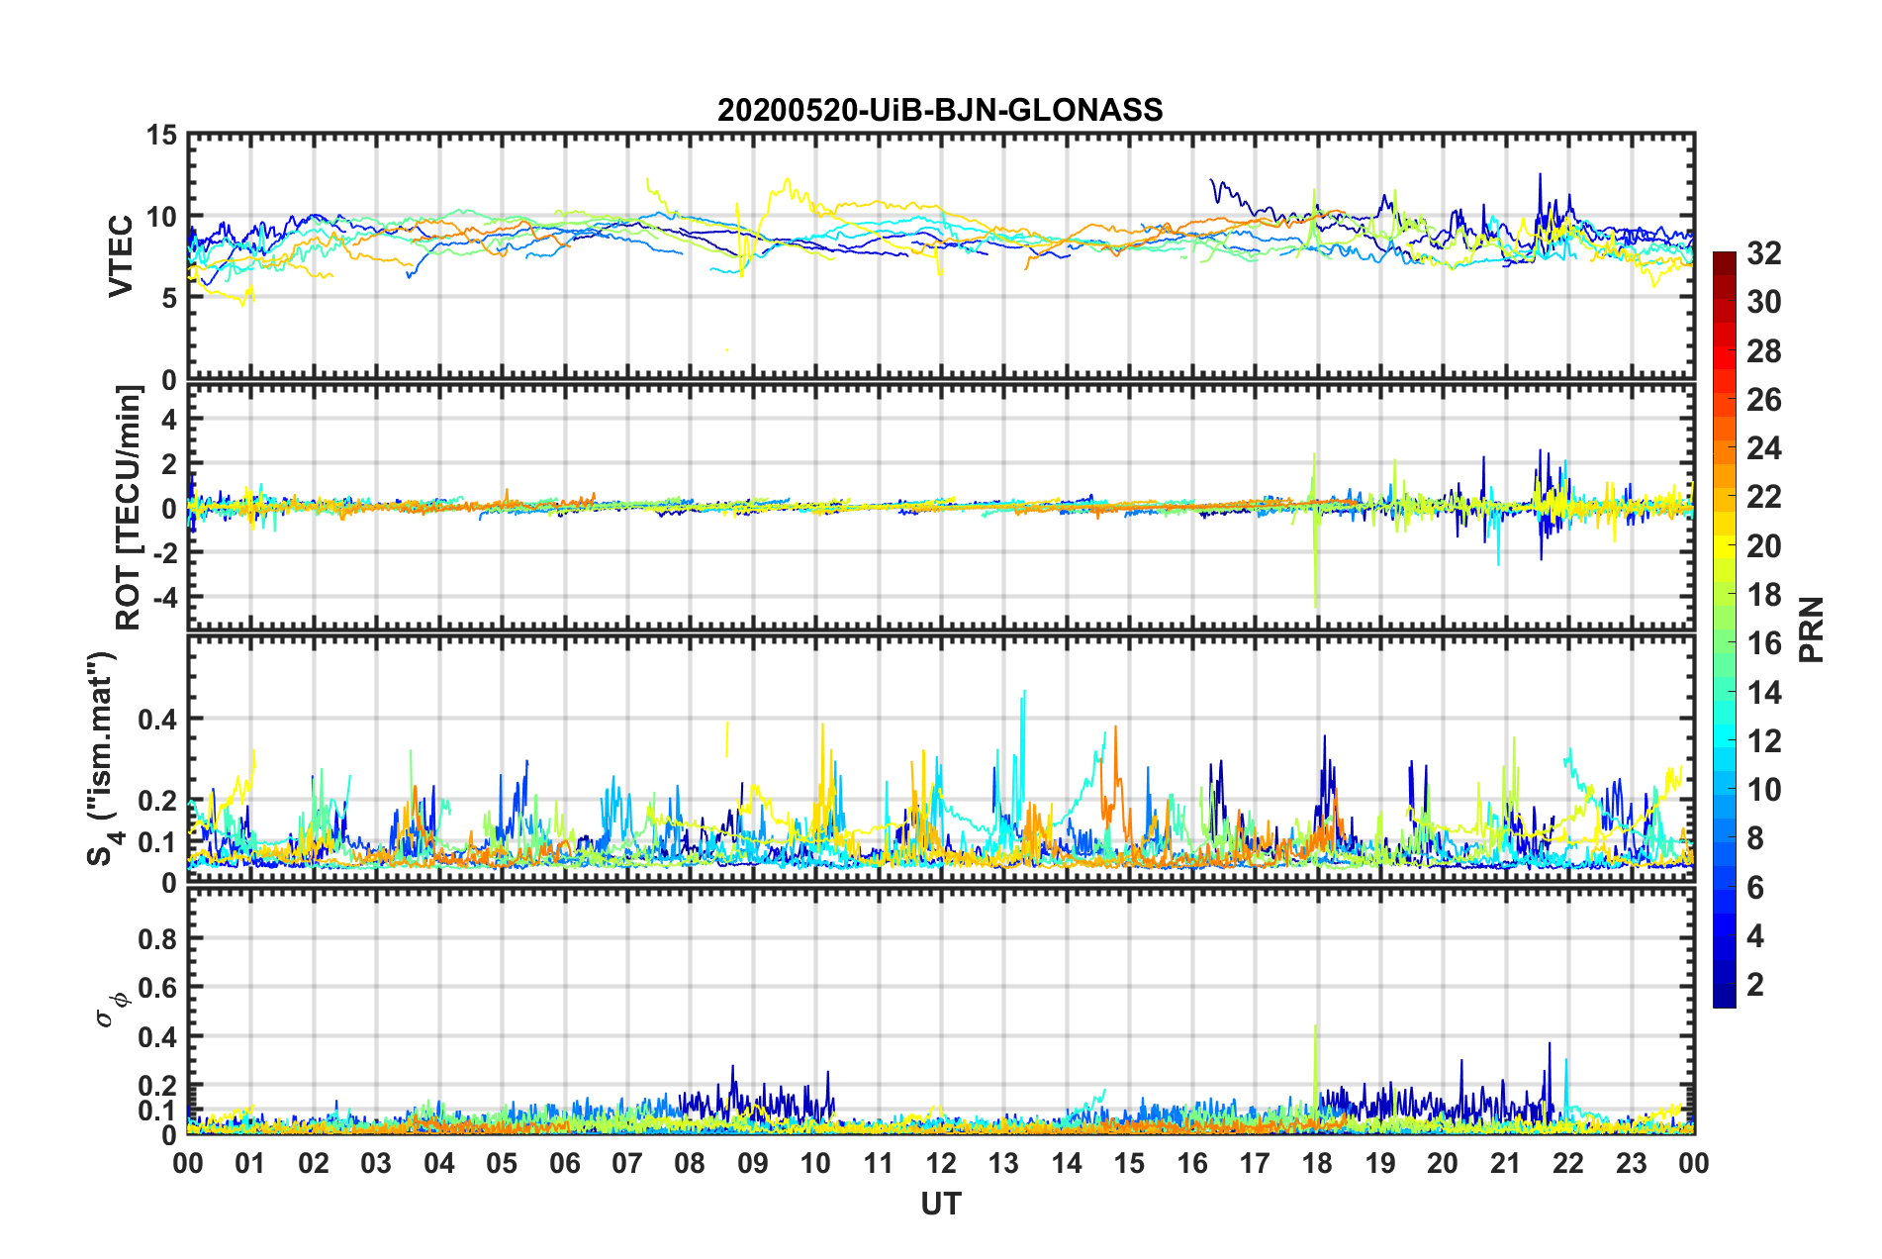This screenshot has height=1259, width=1882.
Task: Click x-axis hour tick 12
Action: pyautogui.click(x=941, y=1163)
